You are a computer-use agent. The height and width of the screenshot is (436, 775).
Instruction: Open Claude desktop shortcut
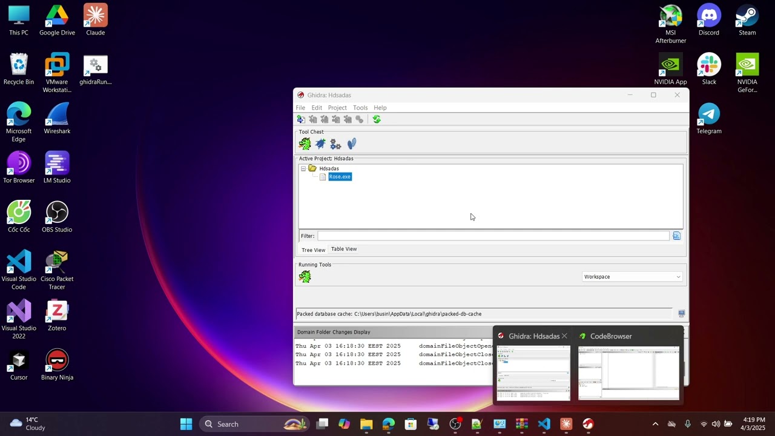tap(95, 20)
